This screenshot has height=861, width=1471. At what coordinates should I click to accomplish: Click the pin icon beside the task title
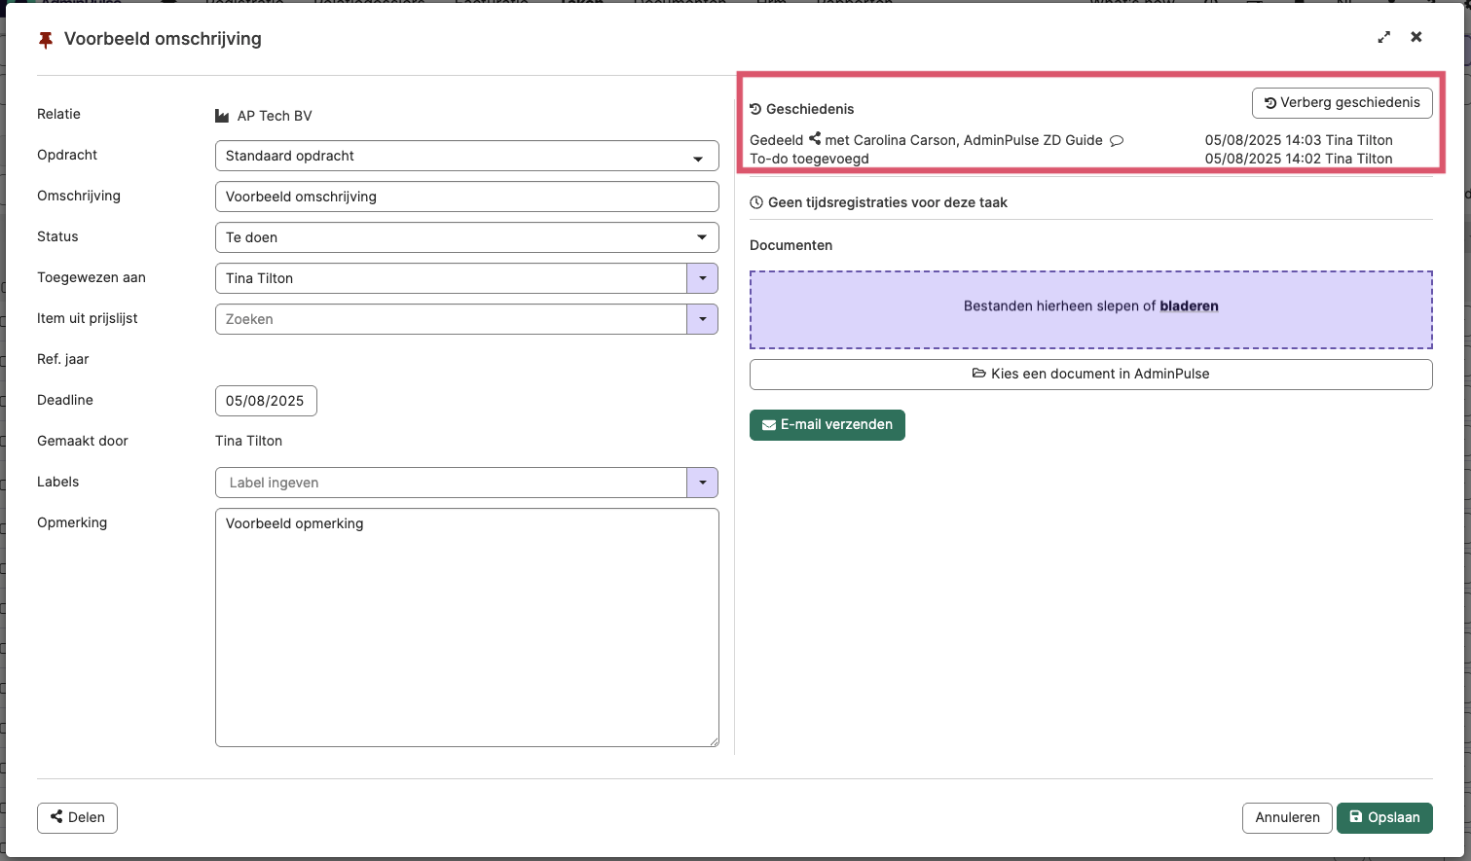[45, 39]
